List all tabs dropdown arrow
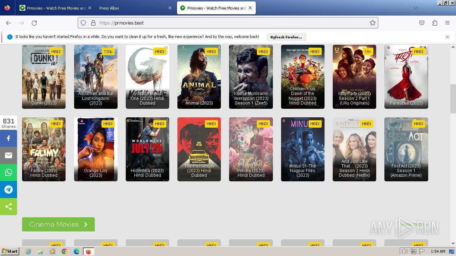Image resolution: width=456 pixels, height=256 pixels. pyautogui.click(x=415, y=8)
